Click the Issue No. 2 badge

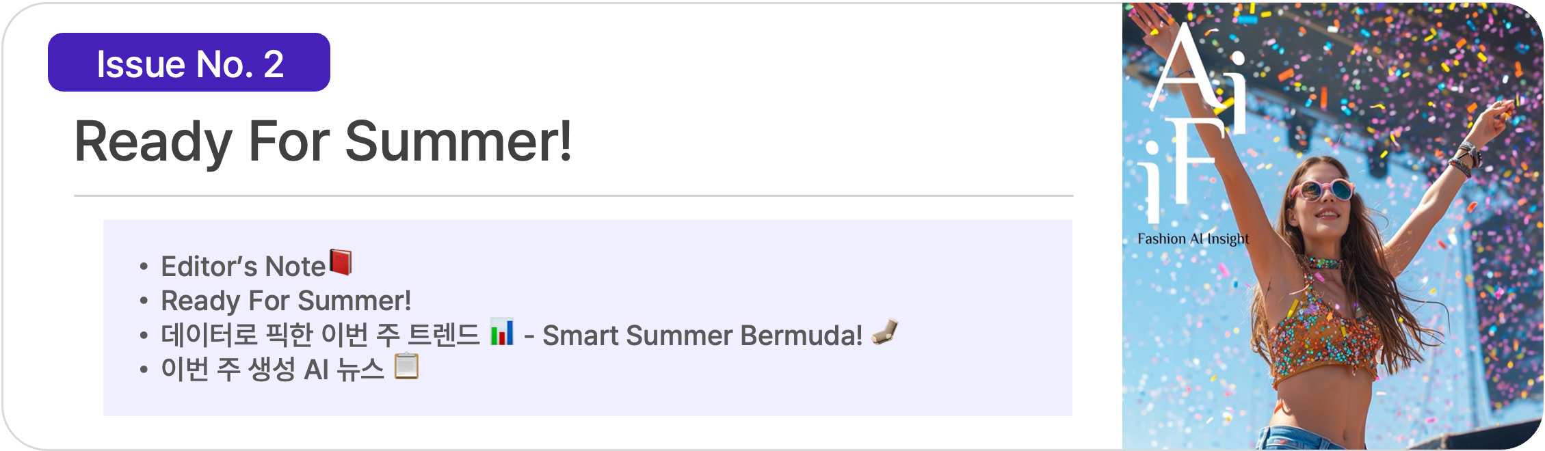coord(189,63)
